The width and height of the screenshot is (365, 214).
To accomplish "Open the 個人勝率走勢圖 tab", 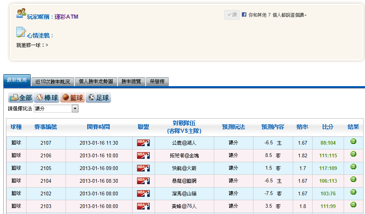I will (96, 82).
